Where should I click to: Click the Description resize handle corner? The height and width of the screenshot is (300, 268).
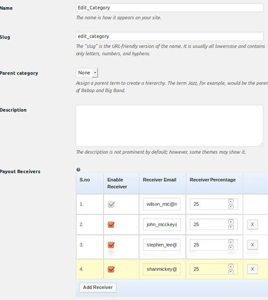coord(261,144)
